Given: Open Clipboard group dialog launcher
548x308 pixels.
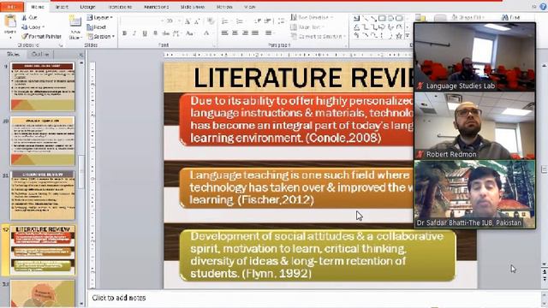Looking at the screenshot, I should (x=61, y=45).
